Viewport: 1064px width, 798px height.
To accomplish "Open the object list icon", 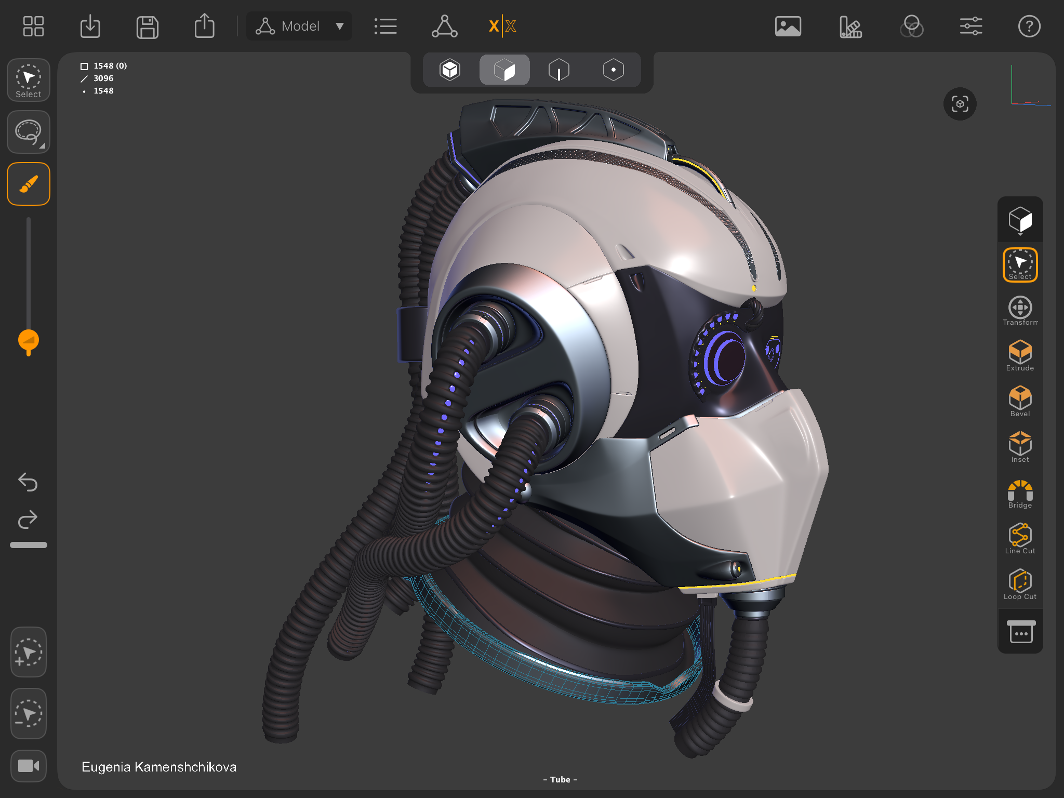I will pyautogui.click(x=385, y=26).
